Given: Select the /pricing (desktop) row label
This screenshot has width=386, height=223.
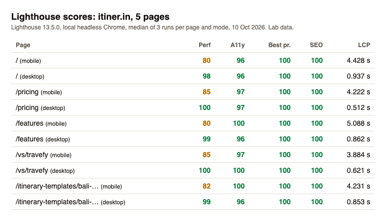Looking at the screenshot, I should click(x=40, y=108).
